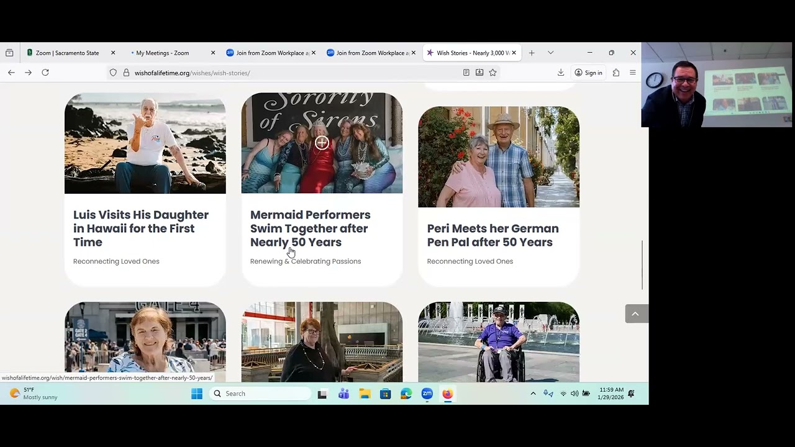Open story photo of woman at Gate 4
The width and height of the screenshot is (795, 447).
pos(145,341)
